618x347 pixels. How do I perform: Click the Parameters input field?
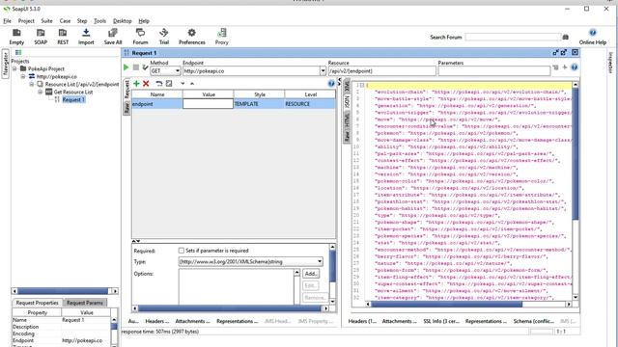coord(494,71)
